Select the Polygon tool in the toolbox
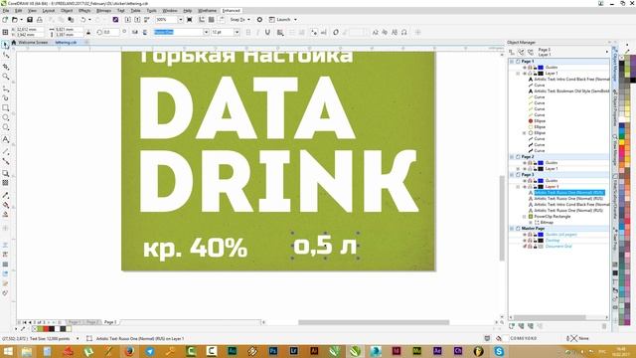Viewport: 636px width, 358px height. coord(6,128)
